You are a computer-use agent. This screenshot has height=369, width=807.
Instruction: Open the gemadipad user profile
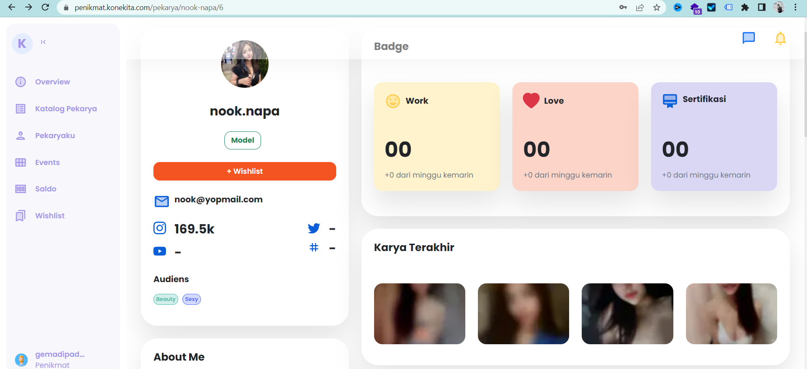pyautogui.click(x=50, y=359)
